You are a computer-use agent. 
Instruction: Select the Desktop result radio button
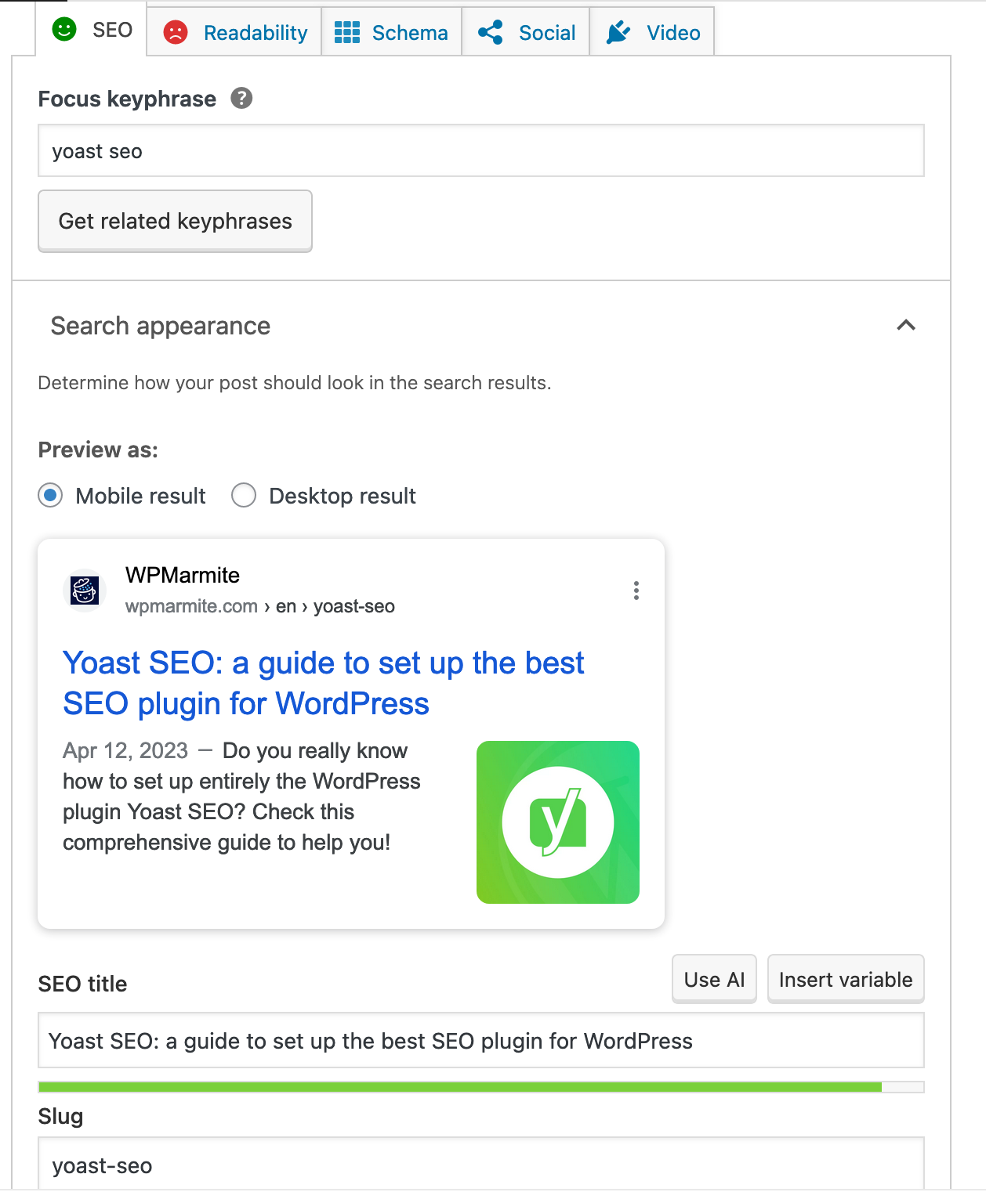244,495
